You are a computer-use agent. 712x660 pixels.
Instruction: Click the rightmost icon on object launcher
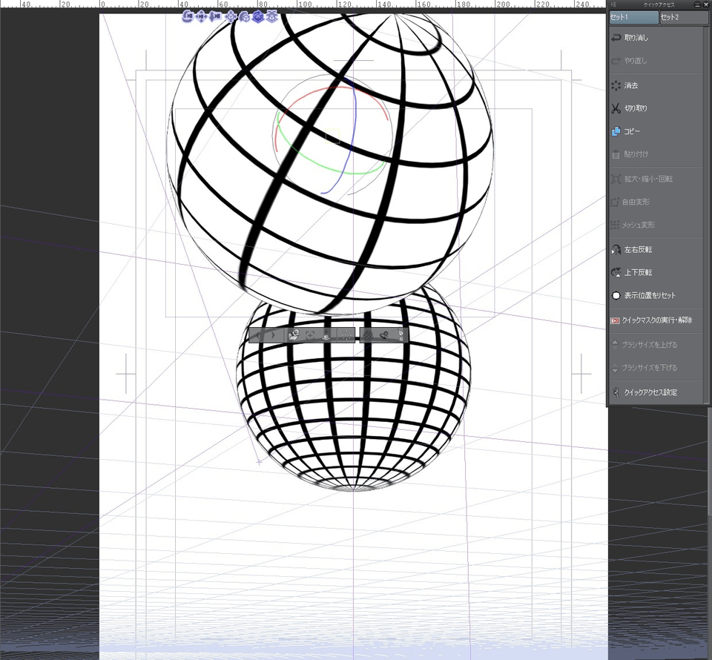400,335
